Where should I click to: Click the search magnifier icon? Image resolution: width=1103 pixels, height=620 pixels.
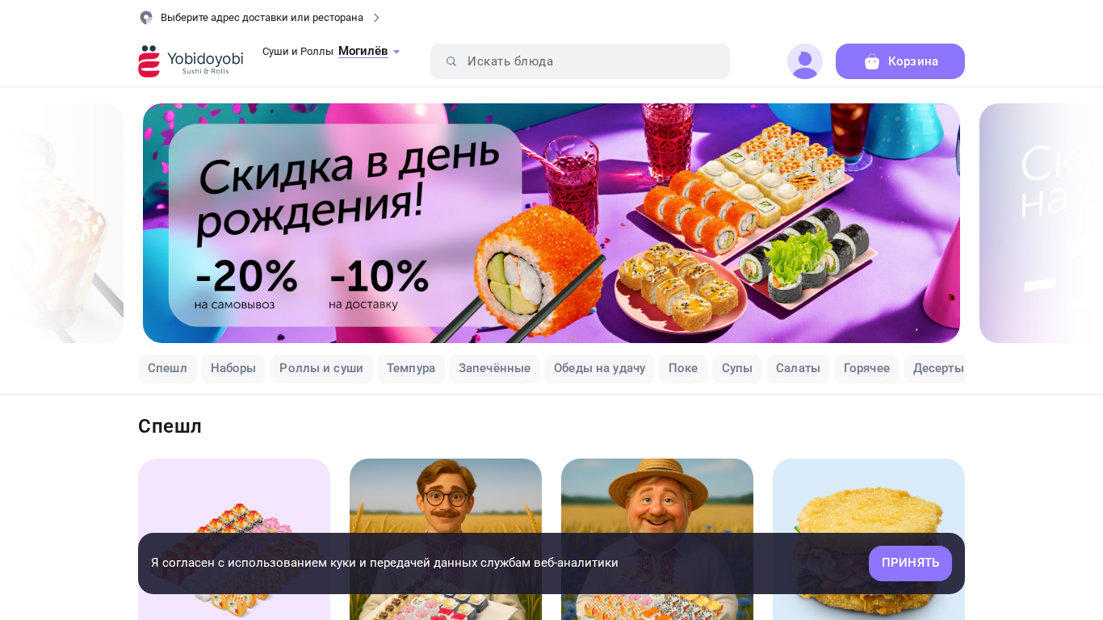(451, 61)
